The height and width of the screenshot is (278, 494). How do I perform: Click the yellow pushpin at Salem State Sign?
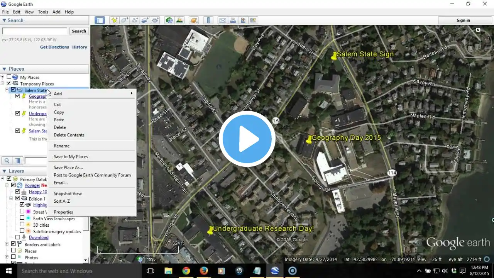pos(334,56)
